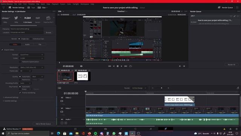Image resolution: width=241 pixels, height=136 pixels.
Task: Switch to the Video settings tab
Action: coord(15,45)
